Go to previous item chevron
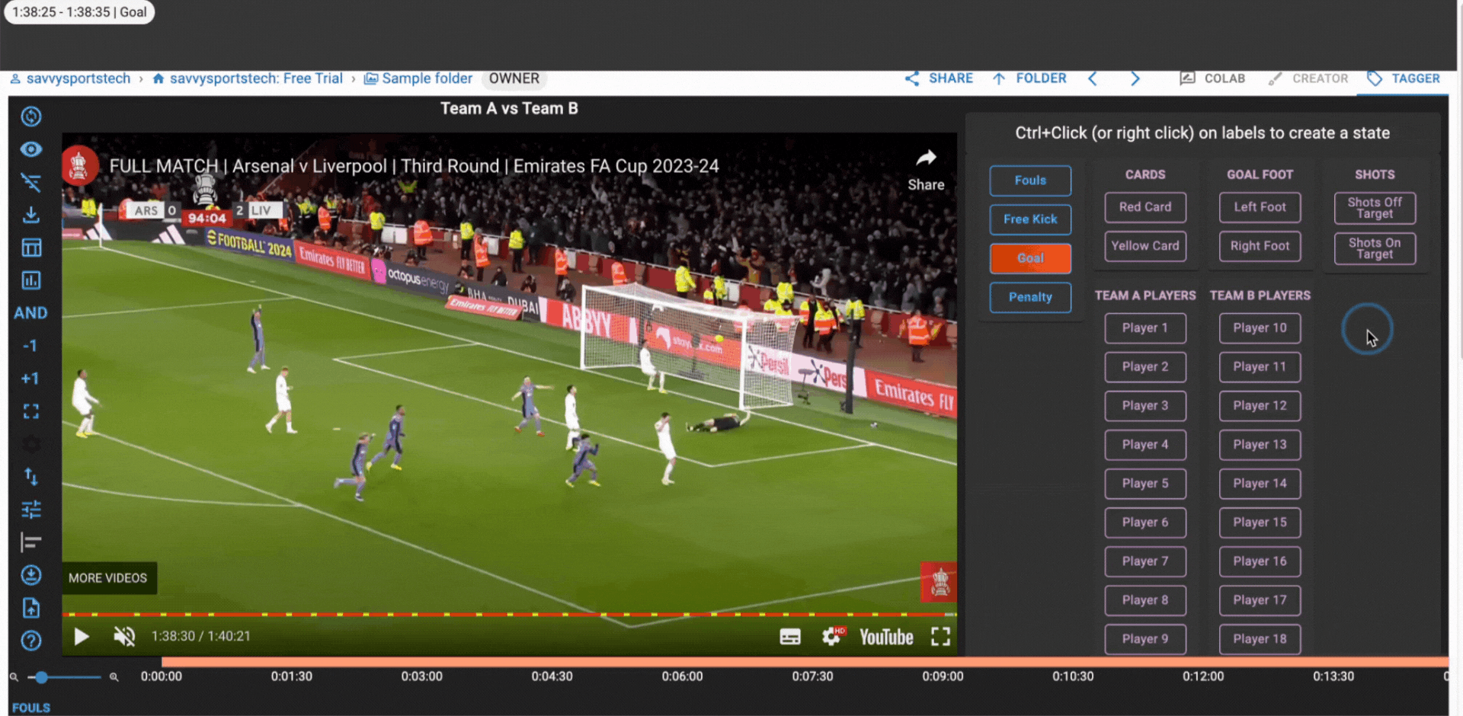This screenshot has height=716, width=1463. [x=1093, y=78]
